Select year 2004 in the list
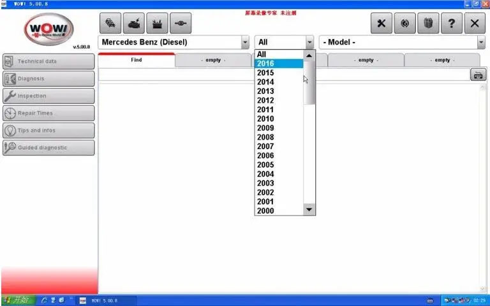 coord(279,174)
